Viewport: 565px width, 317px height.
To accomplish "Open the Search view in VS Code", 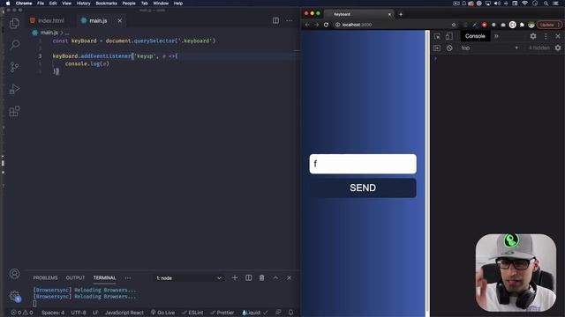I will pos(14,45).
